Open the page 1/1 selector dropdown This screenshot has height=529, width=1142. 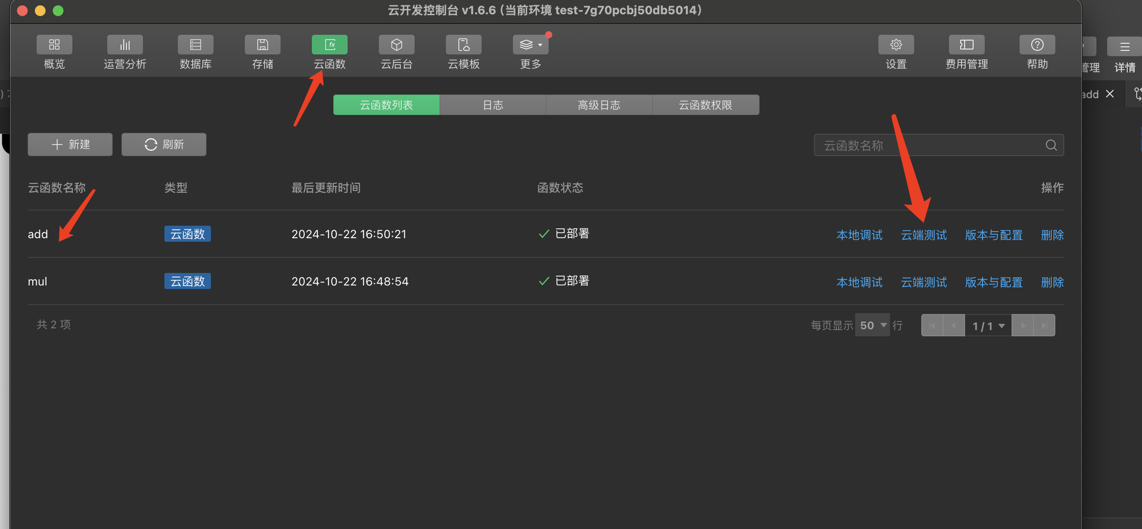988,326
